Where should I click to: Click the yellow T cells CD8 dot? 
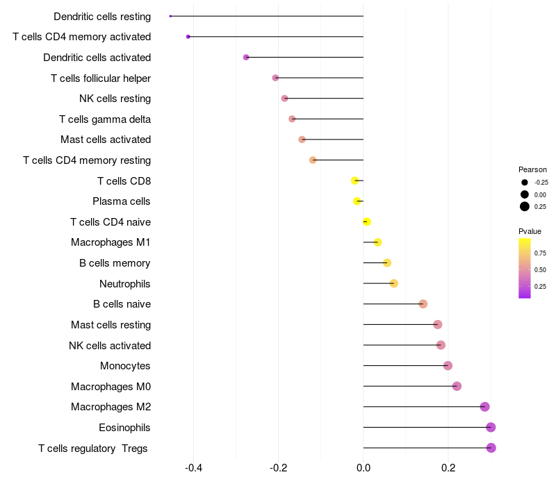(355, 181)
